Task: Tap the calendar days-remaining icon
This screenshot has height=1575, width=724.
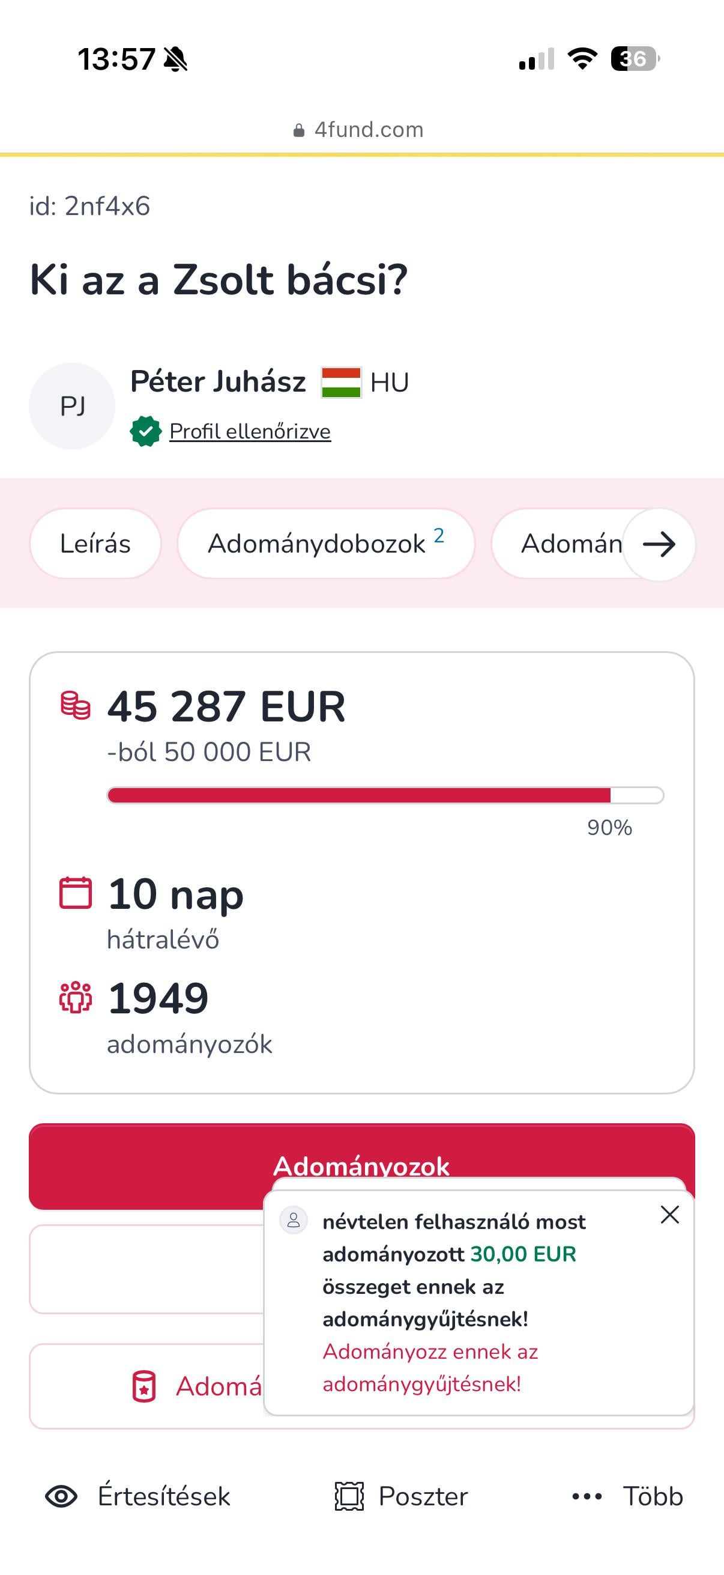Action: coord(76,893)
